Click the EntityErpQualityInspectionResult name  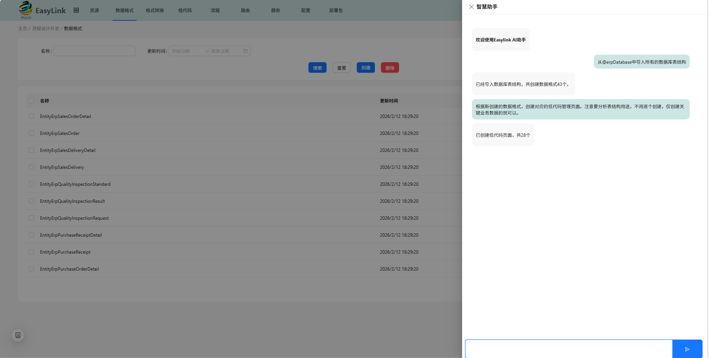tap(72, 201)
